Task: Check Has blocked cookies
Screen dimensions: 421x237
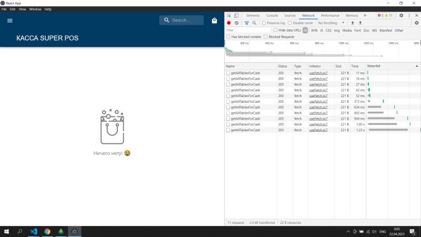Action: [228, 37]
